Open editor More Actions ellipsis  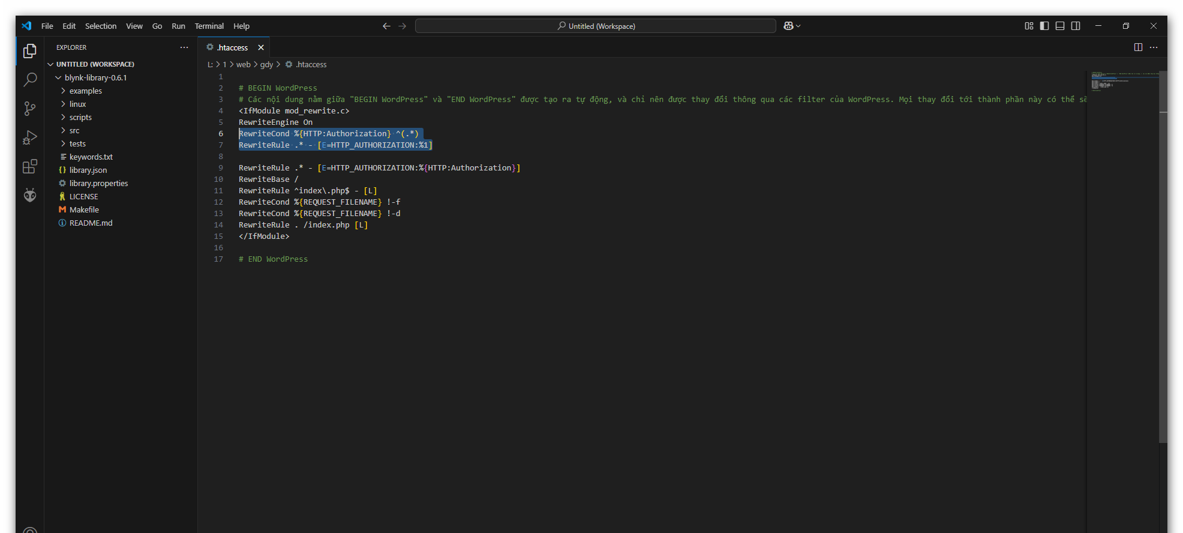1154,47
